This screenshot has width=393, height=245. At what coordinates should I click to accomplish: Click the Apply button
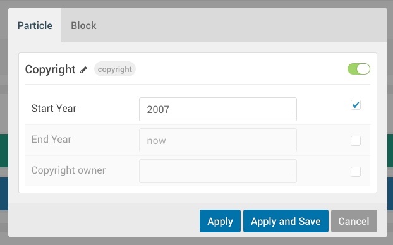pos(220,221)
